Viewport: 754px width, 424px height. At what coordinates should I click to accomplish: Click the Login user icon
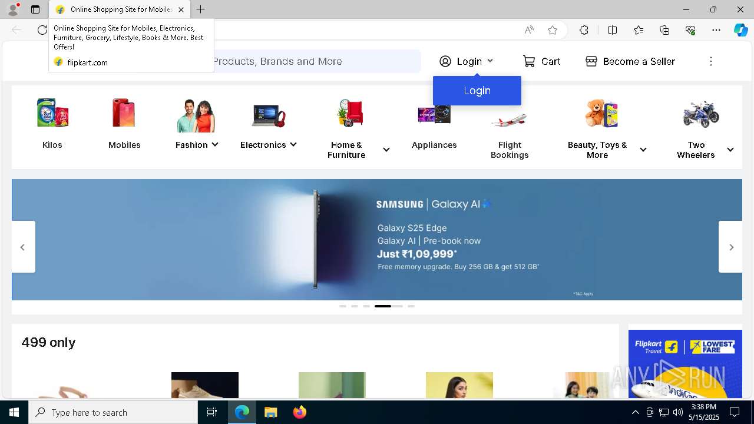445,61
